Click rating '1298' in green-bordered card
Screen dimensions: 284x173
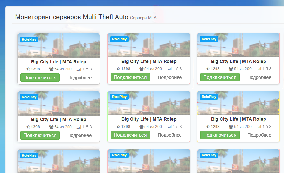coord(126,127)
